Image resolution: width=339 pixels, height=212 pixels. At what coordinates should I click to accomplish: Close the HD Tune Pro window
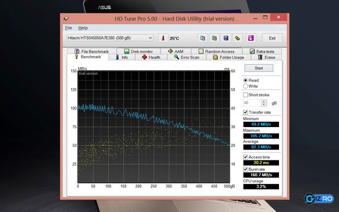(x=279, y=17)
